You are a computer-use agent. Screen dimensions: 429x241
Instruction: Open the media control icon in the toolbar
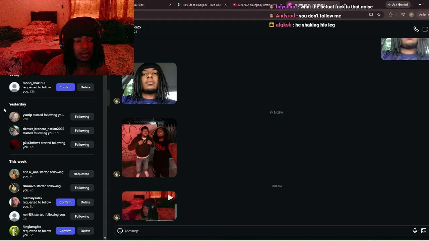pyautogui.click(x=403, y=15)
